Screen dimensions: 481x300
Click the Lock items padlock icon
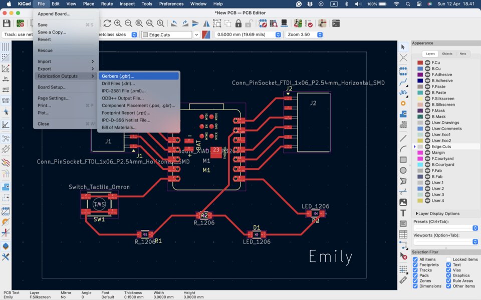coord(238,23)
